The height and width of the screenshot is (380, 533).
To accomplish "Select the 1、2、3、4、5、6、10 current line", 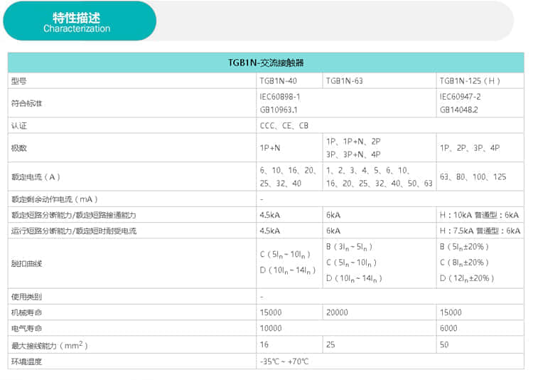I will (368, 170).
